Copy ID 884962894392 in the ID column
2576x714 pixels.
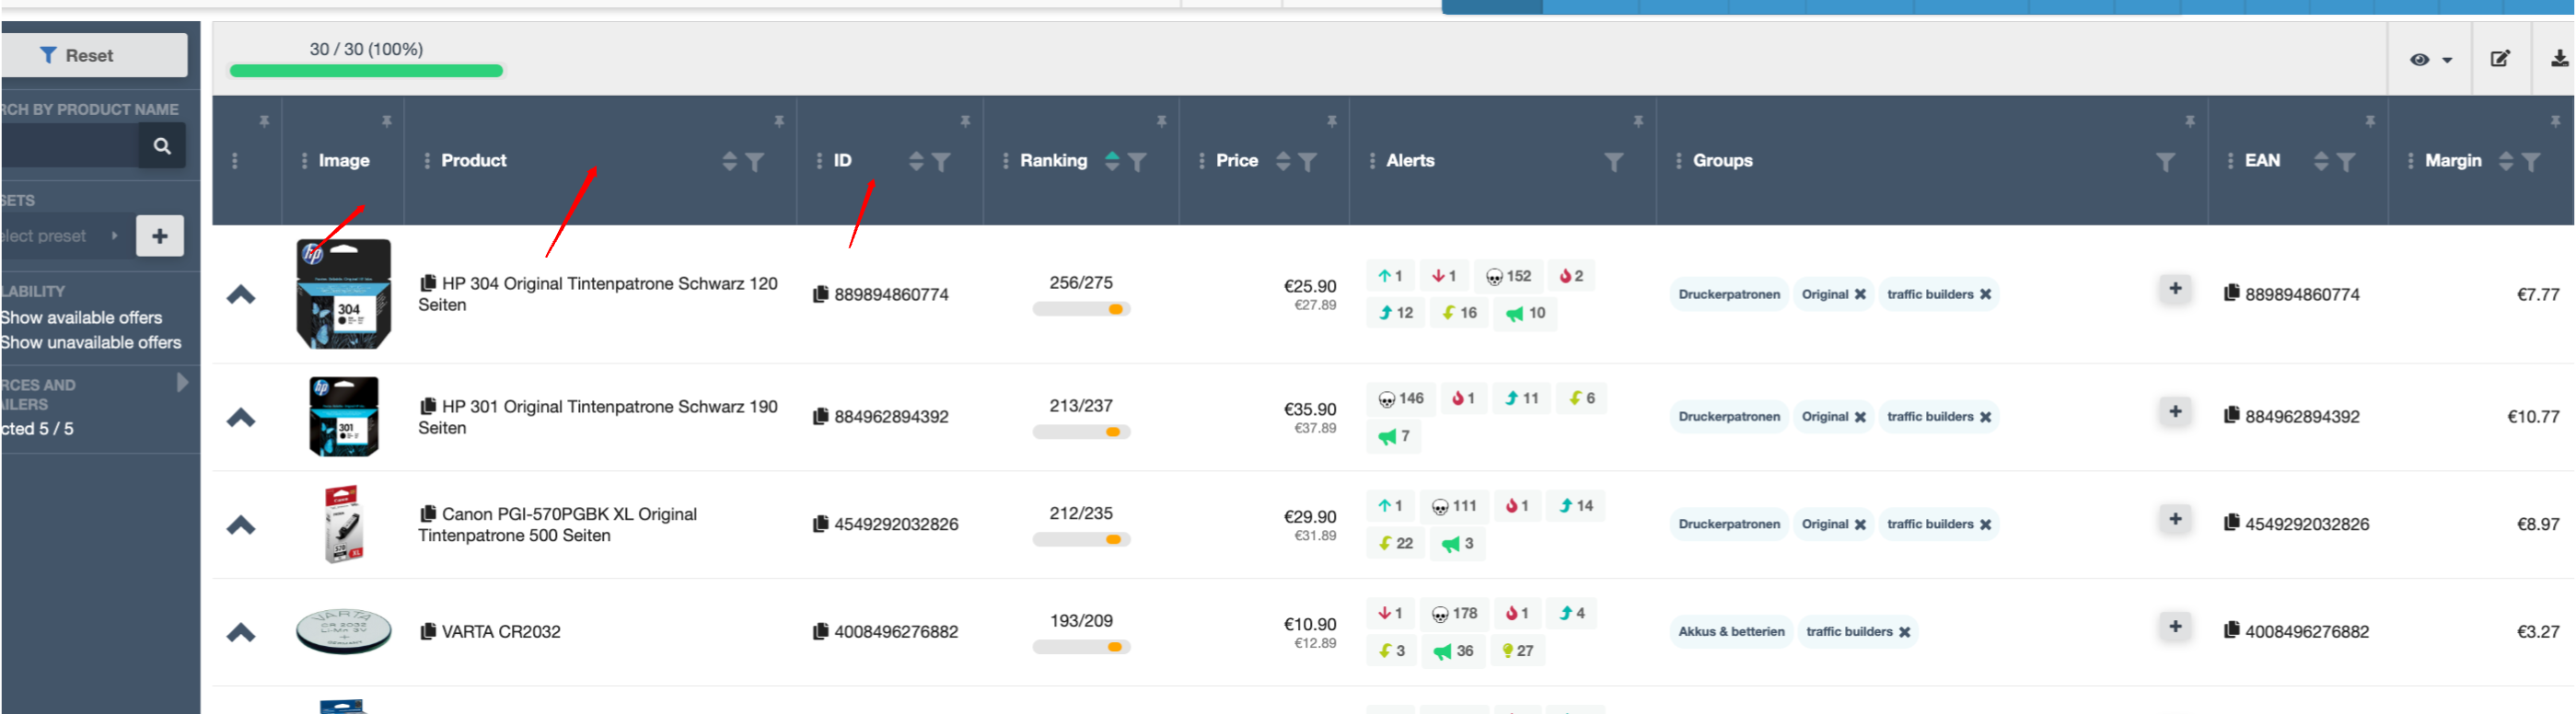821,416
